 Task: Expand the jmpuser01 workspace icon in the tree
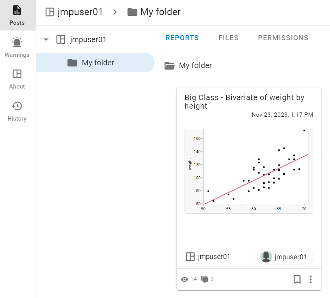[60, 39]
